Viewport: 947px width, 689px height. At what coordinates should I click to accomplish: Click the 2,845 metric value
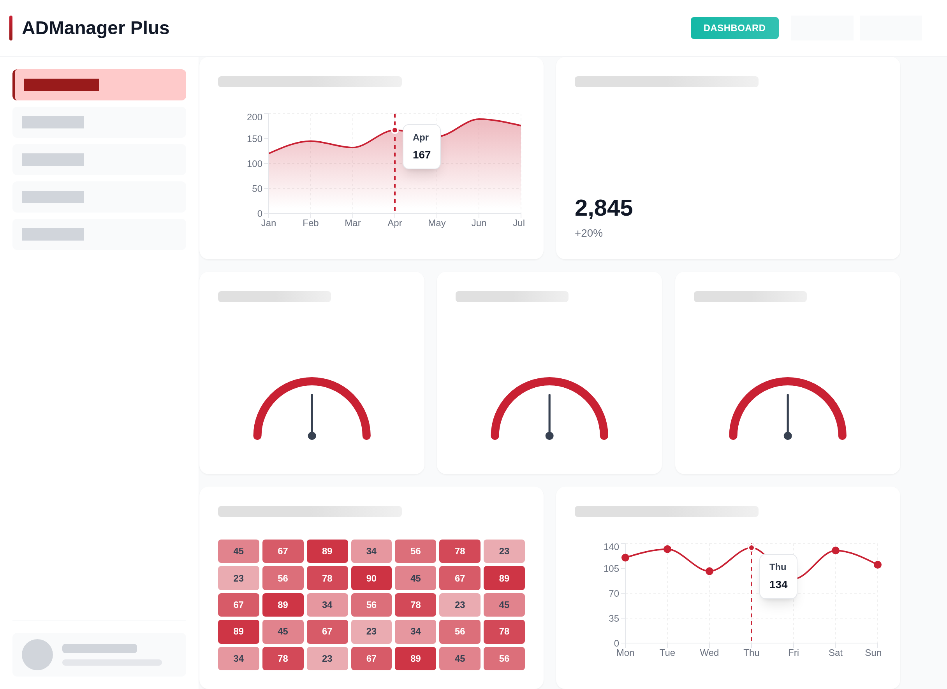(603, 208)
